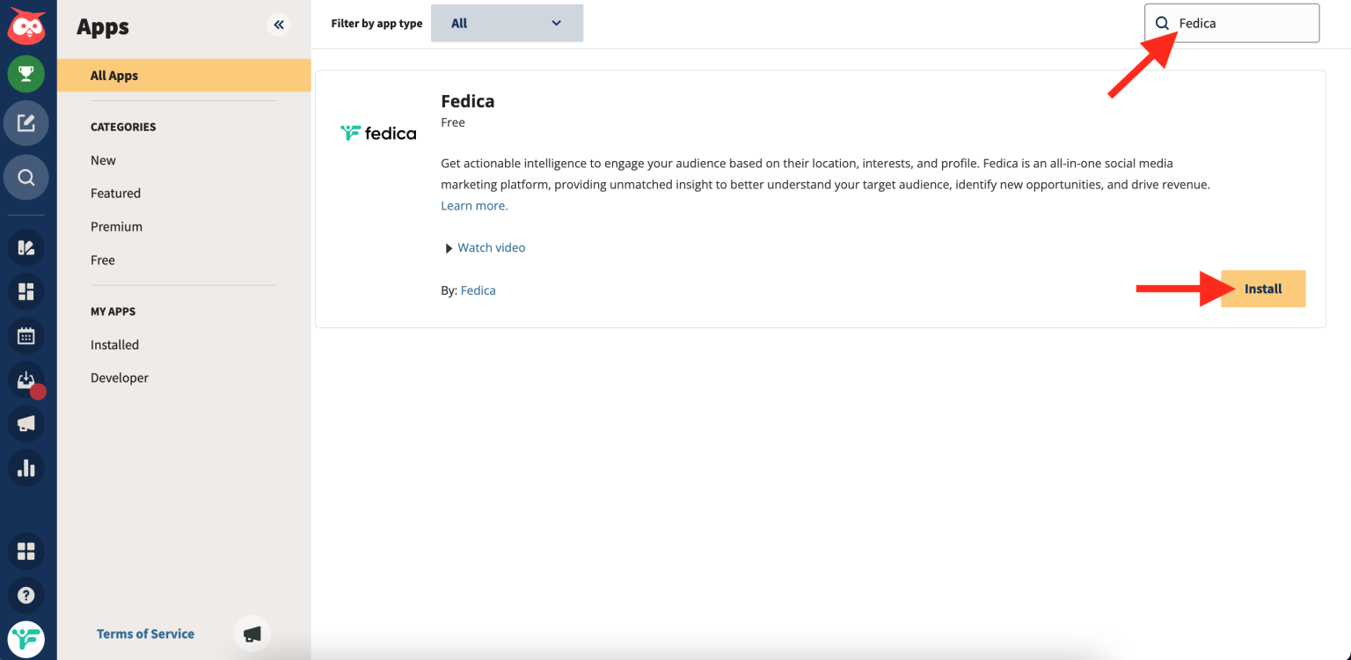The width and height of the screenshot is (1351, 660).
Task: Expand the Watch video disclosure triangle
Action: point(449,247)
